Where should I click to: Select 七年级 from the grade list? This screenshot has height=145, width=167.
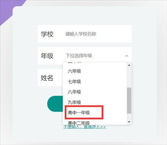74,82
